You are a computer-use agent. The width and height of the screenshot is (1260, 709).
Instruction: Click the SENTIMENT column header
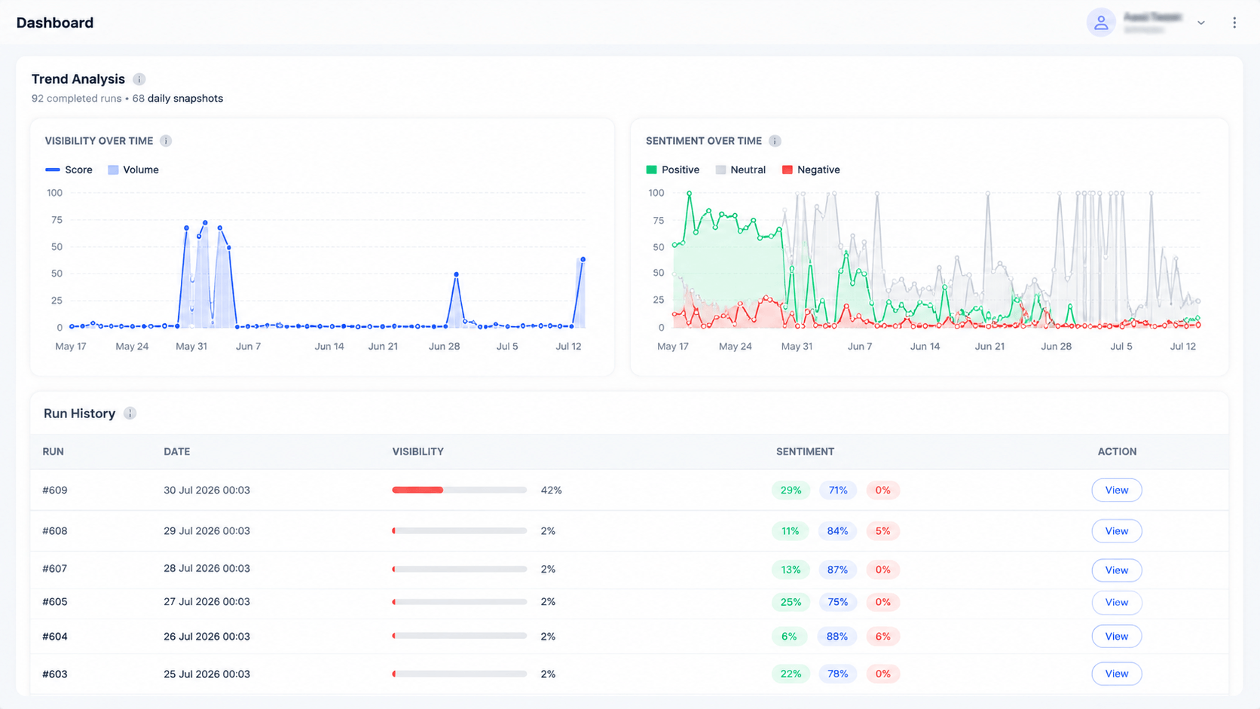[x=805, y=451]
